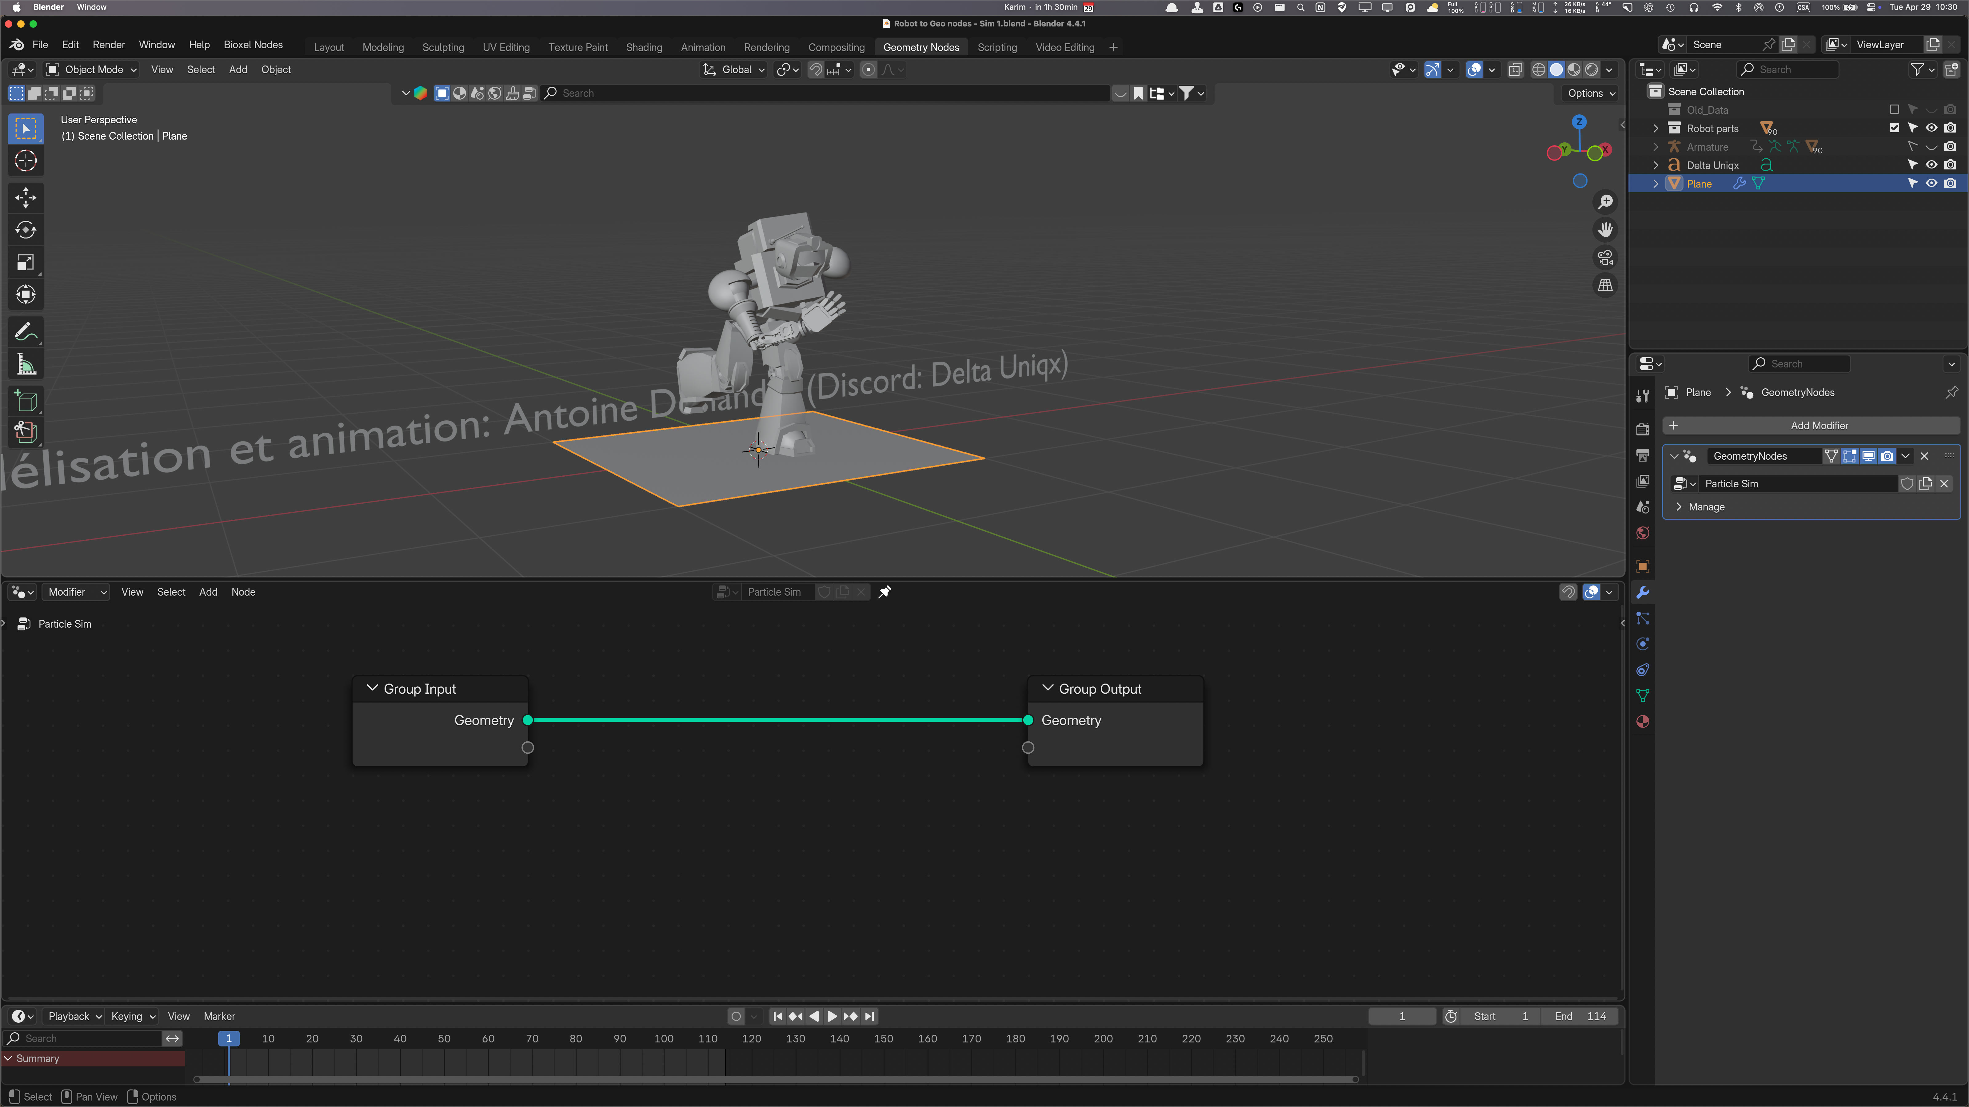Open the node editor Add menu

coord(208,592)
